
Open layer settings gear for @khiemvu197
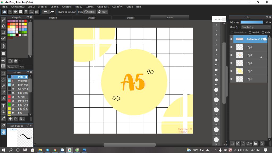[265, 39]
